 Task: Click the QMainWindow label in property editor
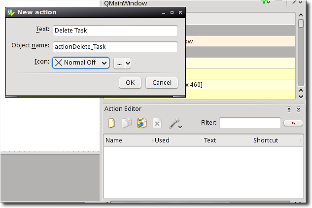tap(126, 3)
